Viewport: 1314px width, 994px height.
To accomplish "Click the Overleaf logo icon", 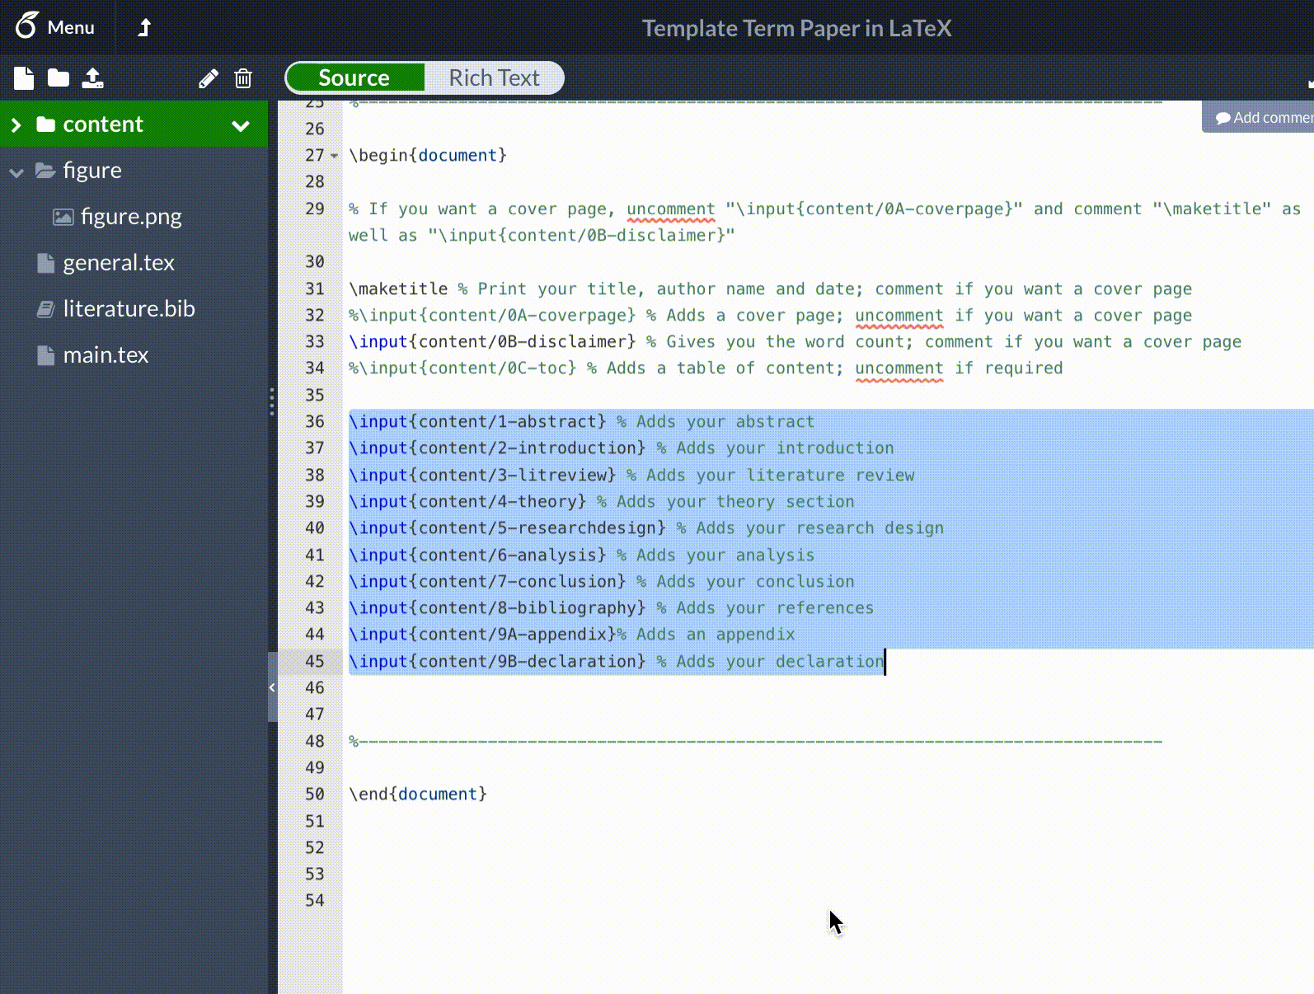I will (x=26, y=26).
